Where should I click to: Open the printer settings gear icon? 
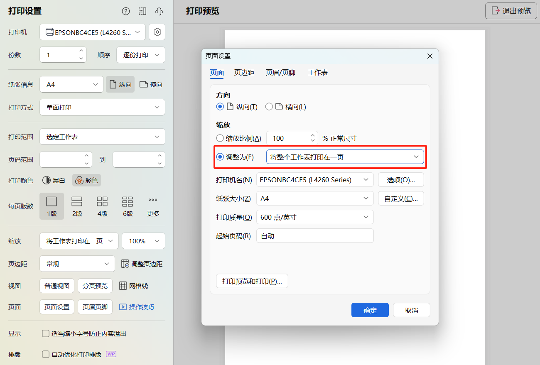tap(157, 32)
